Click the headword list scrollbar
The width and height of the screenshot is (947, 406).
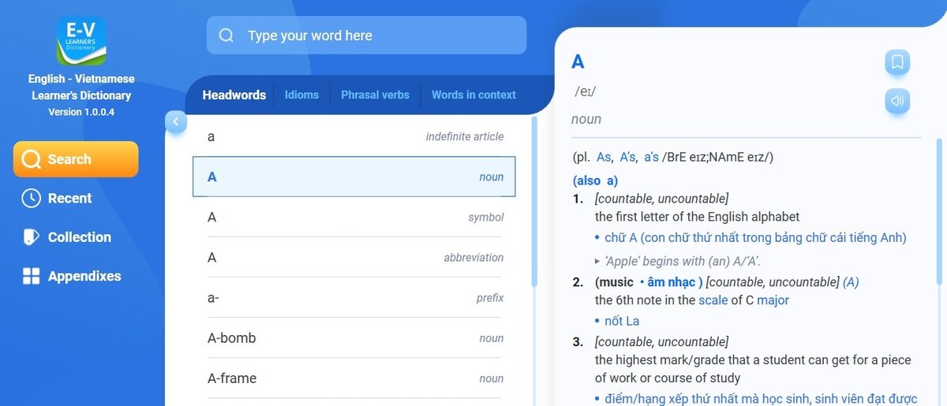[x=534, y=201]
